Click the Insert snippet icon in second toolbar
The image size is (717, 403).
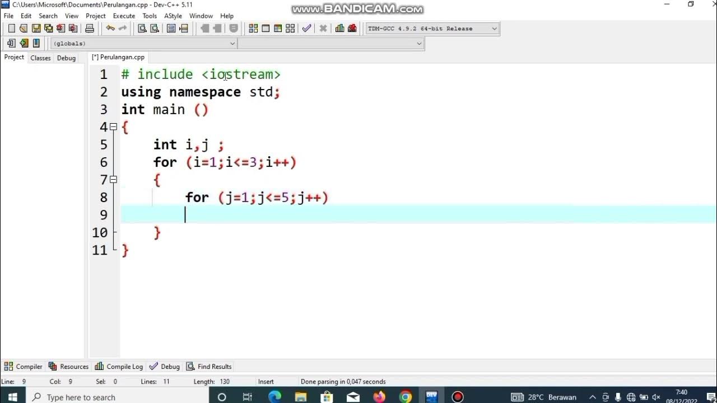[x=11, y=43]
